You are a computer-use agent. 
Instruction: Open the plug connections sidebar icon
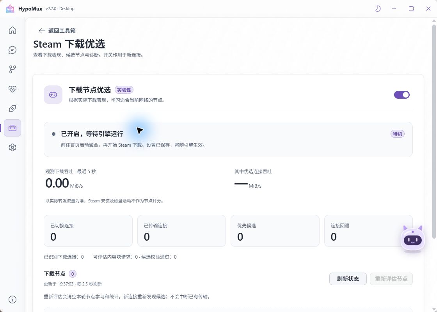(12, 108)
